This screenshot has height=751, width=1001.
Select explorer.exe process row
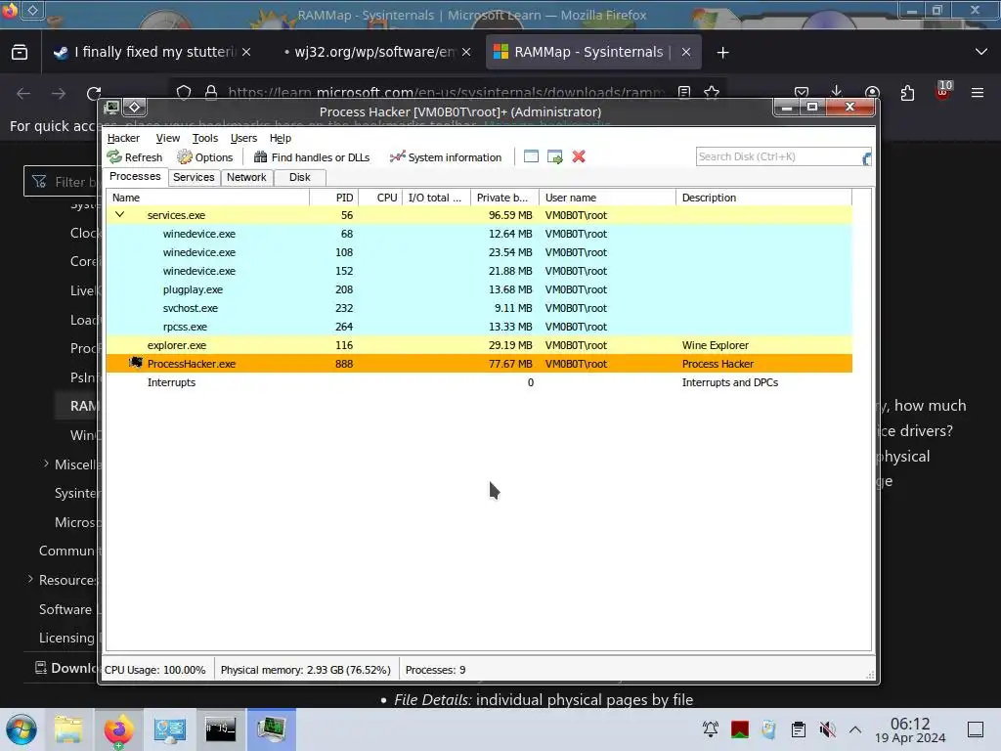[479, 345]
